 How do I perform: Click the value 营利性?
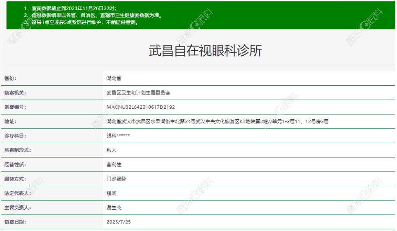coord(114,164)
